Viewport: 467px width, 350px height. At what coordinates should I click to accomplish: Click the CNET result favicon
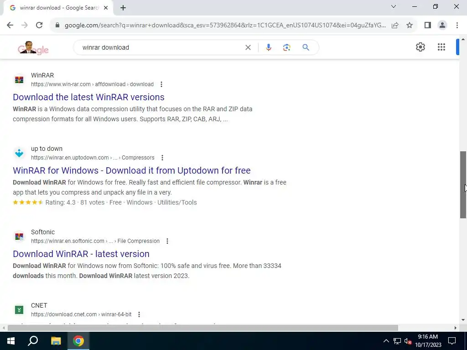[x=19, y=310]
